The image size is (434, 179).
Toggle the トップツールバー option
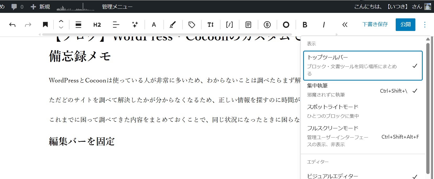coord(363,66)
